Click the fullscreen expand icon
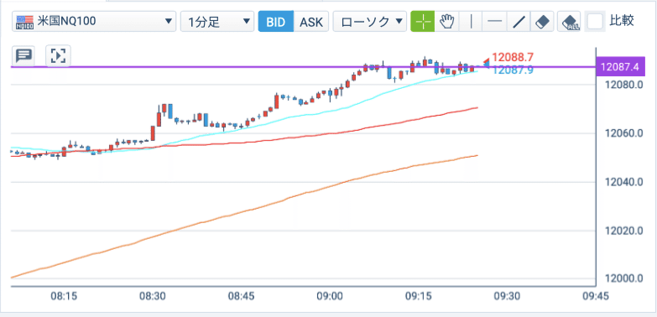Screen dimensions: 657x317 click(x=58, y=55)
